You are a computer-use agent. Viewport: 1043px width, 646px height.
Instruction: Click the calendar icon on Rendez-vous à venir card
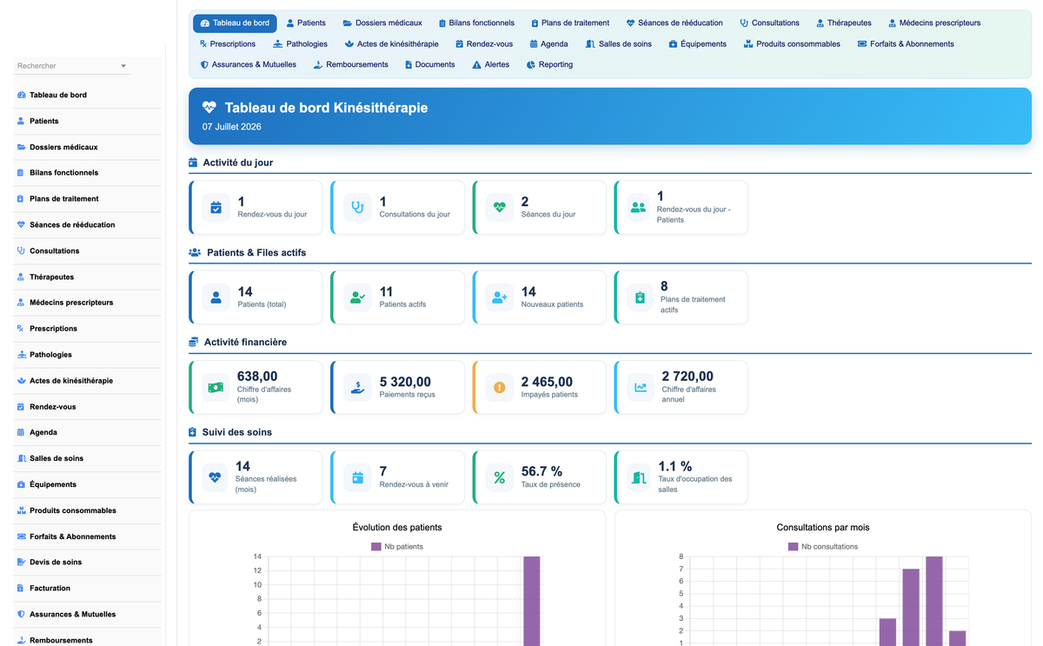357,477
